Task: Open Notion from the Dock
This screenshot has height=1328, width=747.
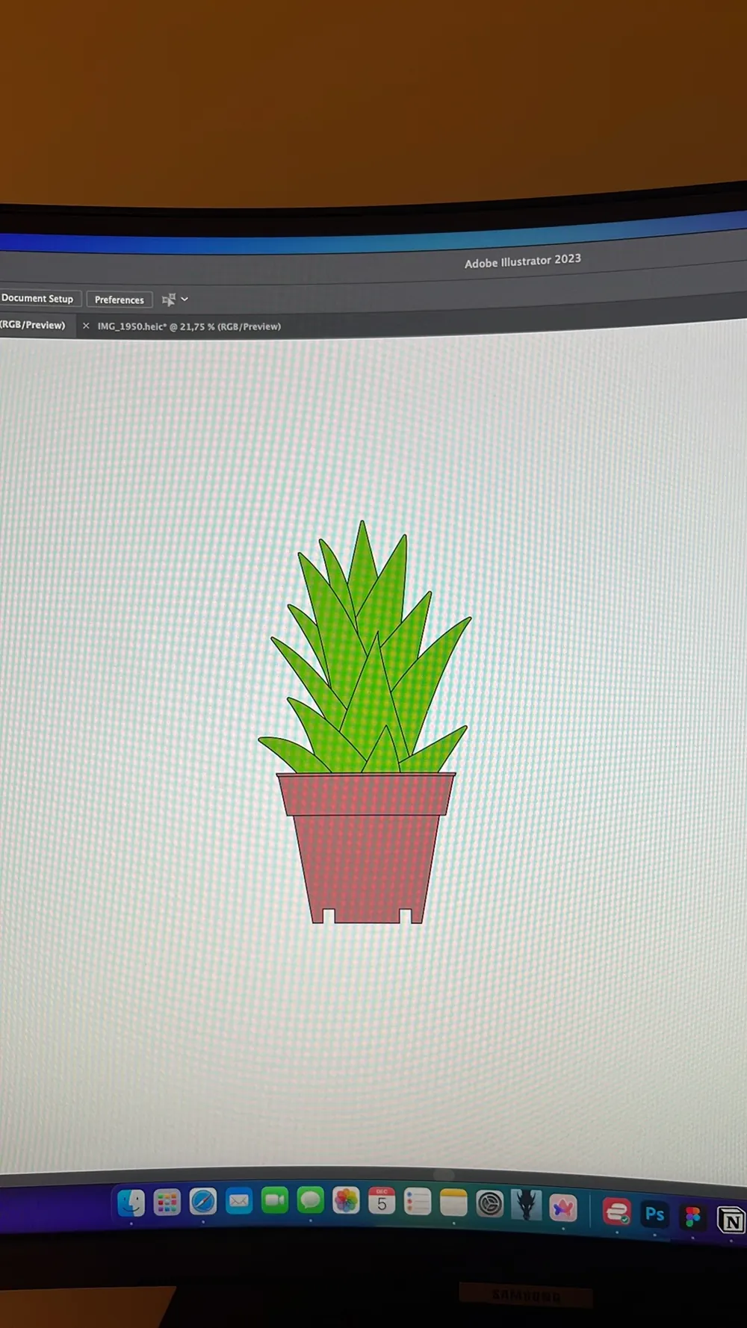Action: pos(732,1221)
